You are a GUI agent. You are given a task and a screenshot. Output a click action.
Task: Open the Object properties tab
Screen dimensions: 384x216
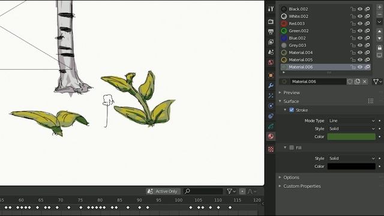pos(271,75)
